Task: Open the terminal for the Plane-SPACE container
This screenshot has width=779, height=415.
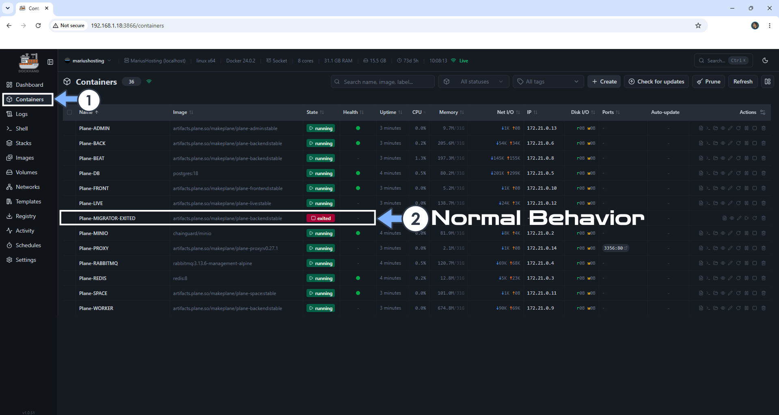Action: click(708, 293)
